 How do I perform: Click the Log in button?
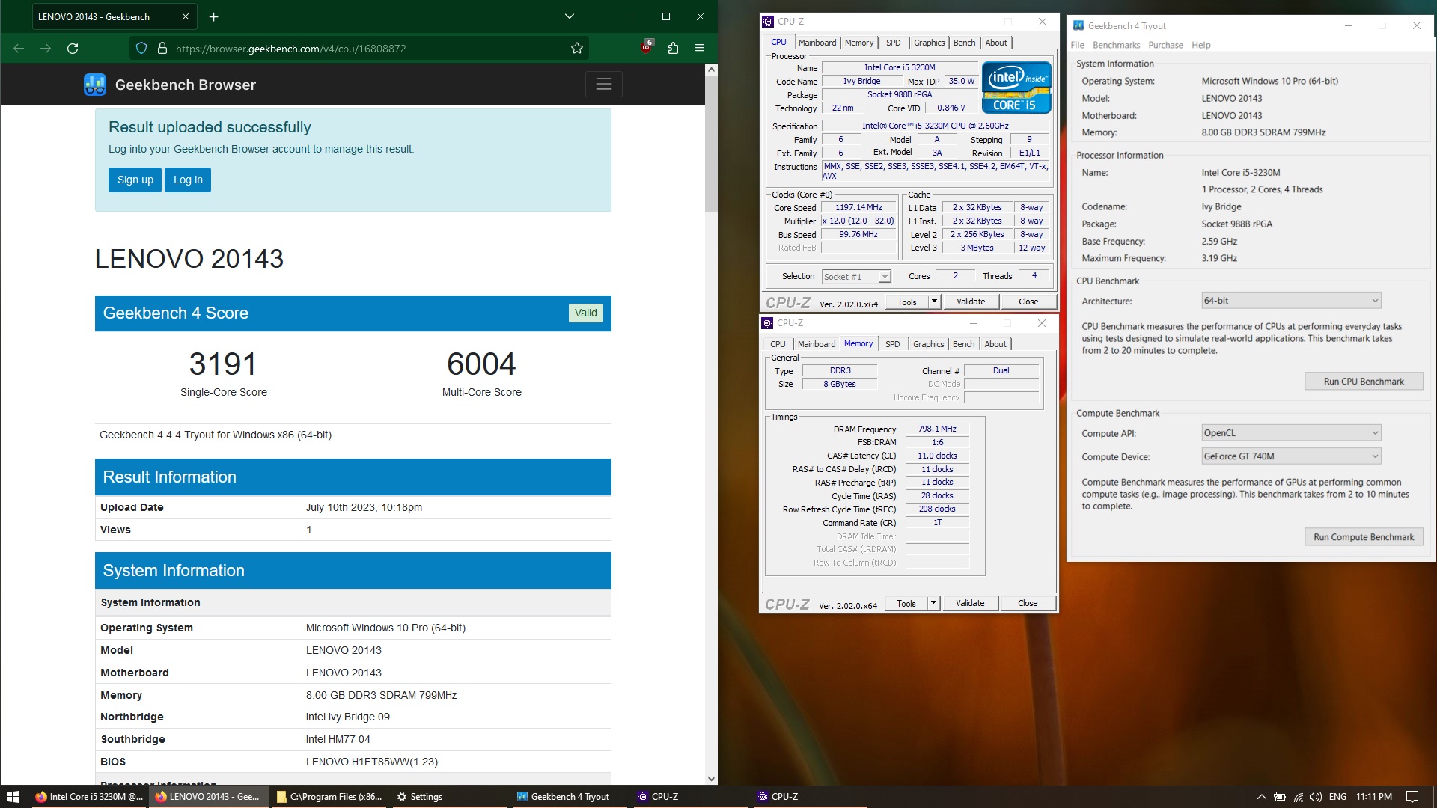pos(188,180)
